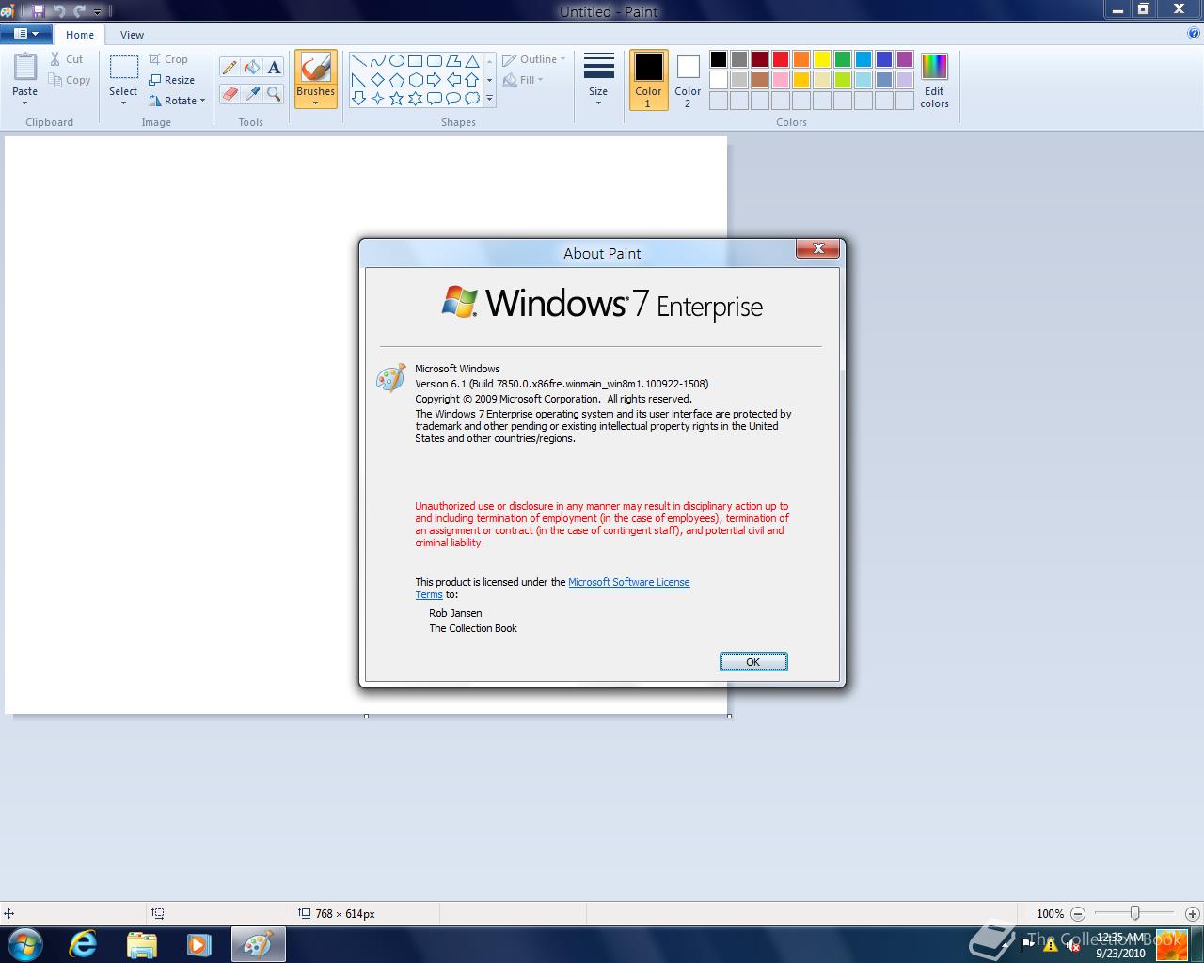Open the shape Outline dropdown
This screenshot has height=963, width=1204.
click(534, 59)
